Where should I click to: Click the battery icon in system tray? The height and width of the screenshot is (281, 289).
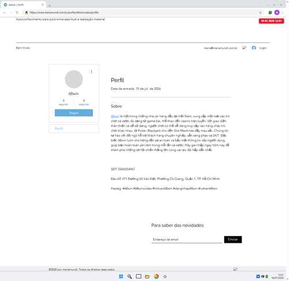266,276
